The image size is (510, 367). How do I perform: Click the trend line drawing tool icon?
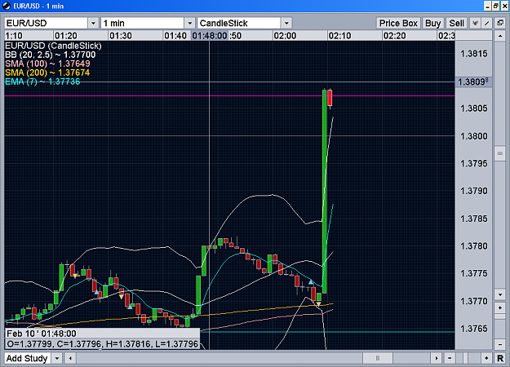[x=487, y=23]
